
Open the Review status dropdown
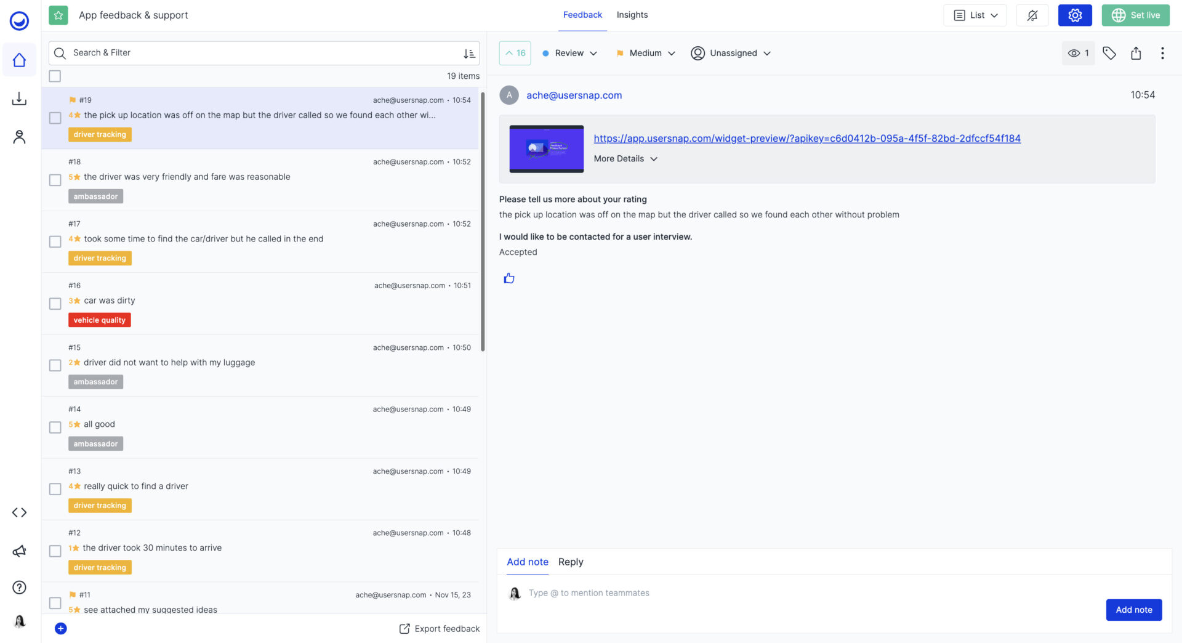point(569,53)
